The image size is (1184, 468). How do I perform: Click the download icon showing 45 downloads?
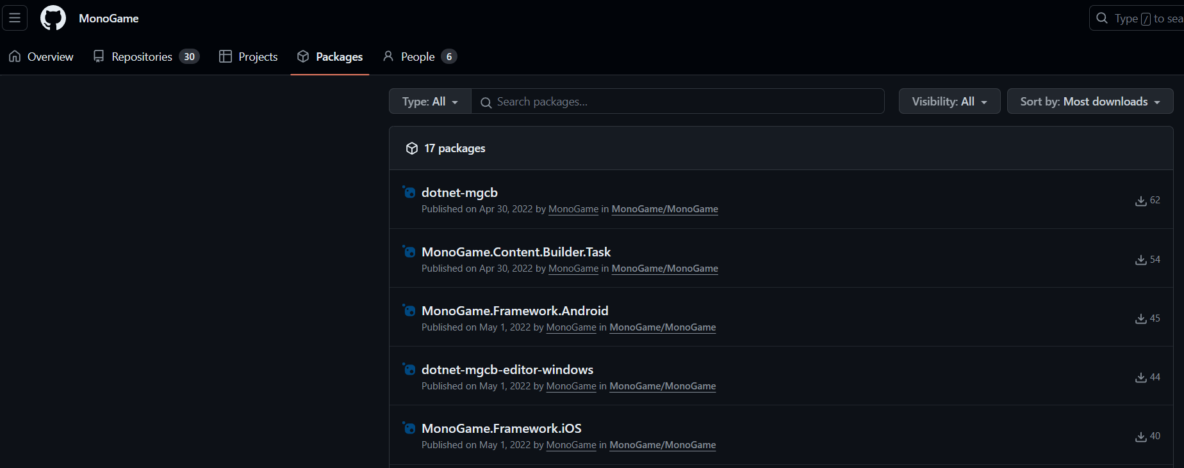pos(1140,319)
